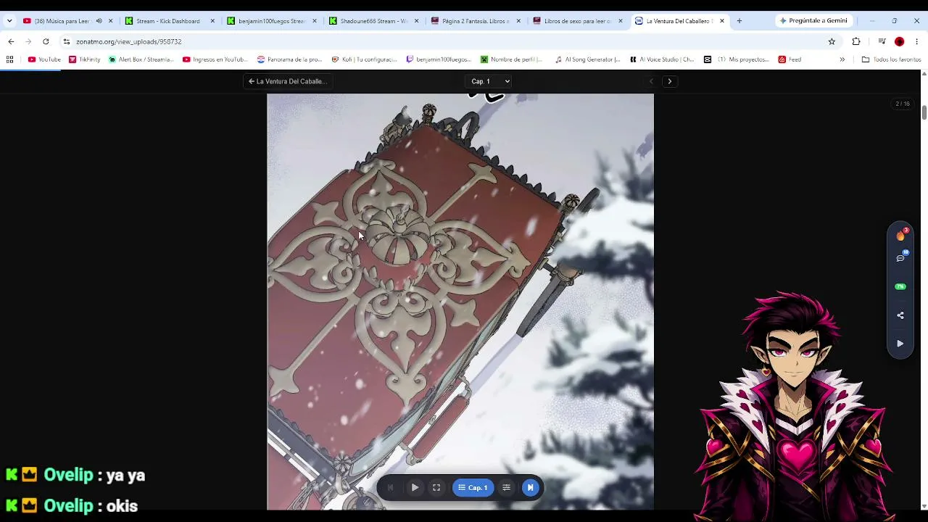Open the comments bubble icon
This screenshot has height=522, width=928.
[x=900, y=257]
